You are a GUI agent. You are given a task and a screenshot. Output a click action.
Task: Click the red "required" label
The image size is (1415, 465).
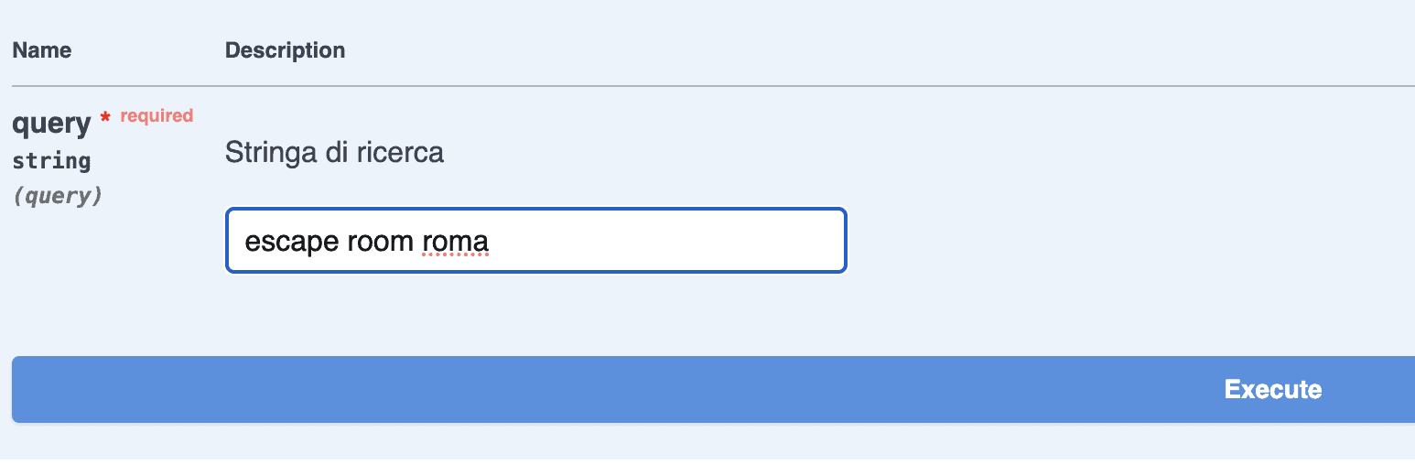click(157, 115)
